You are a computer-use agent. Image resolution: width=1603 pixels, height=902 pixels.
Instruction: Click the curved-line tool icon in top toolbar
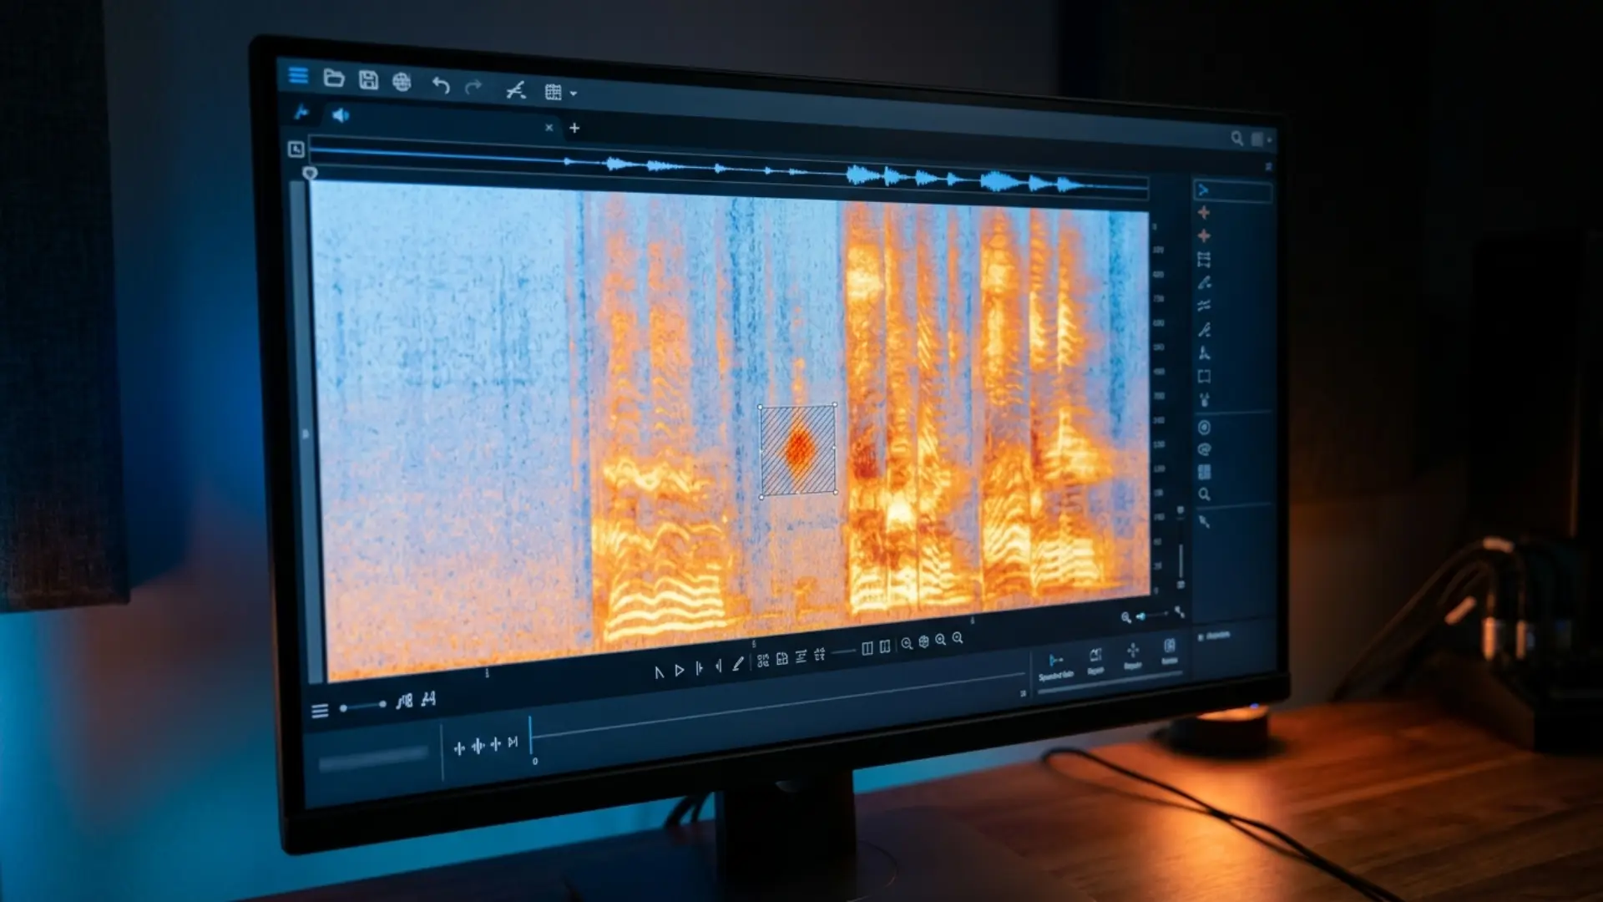click(x=516, y=90)
